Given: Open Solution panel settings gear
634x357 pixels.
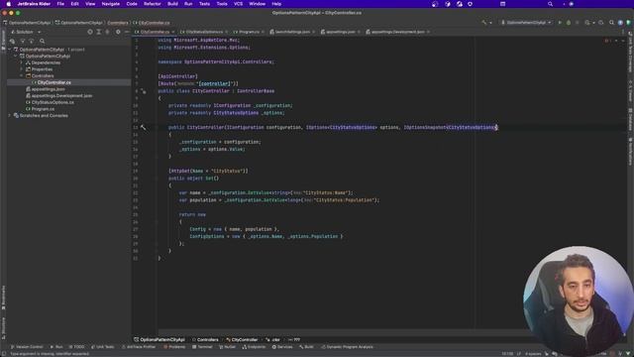Looking at the screenshot, I should 118,32.
